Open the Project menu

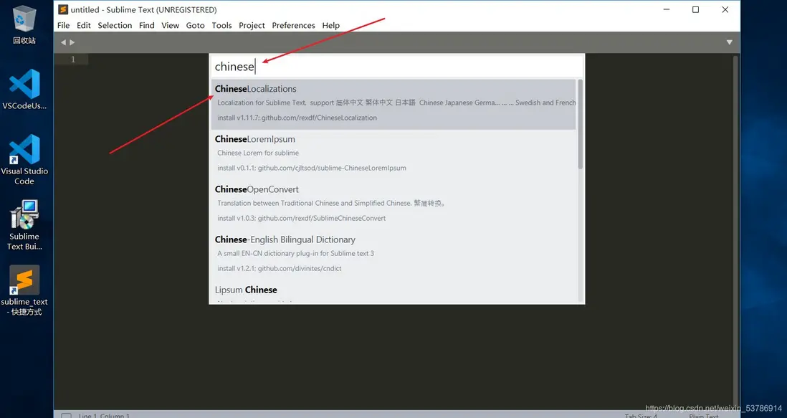tap(252, 25)
